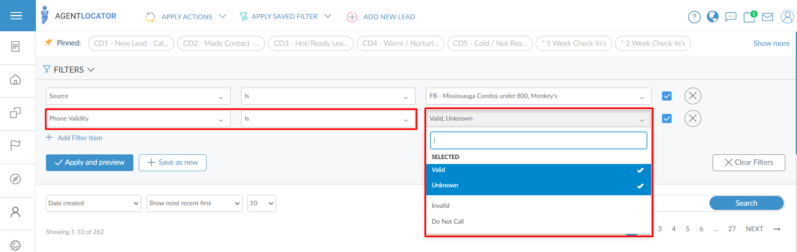
Task: Click NEXT page link
Action: pyautogui.click(x=754, y=229)
